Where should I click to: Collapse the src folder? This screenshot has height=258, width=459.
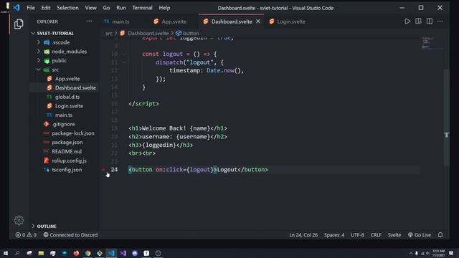pyautogui.click(x=38, y=70)
